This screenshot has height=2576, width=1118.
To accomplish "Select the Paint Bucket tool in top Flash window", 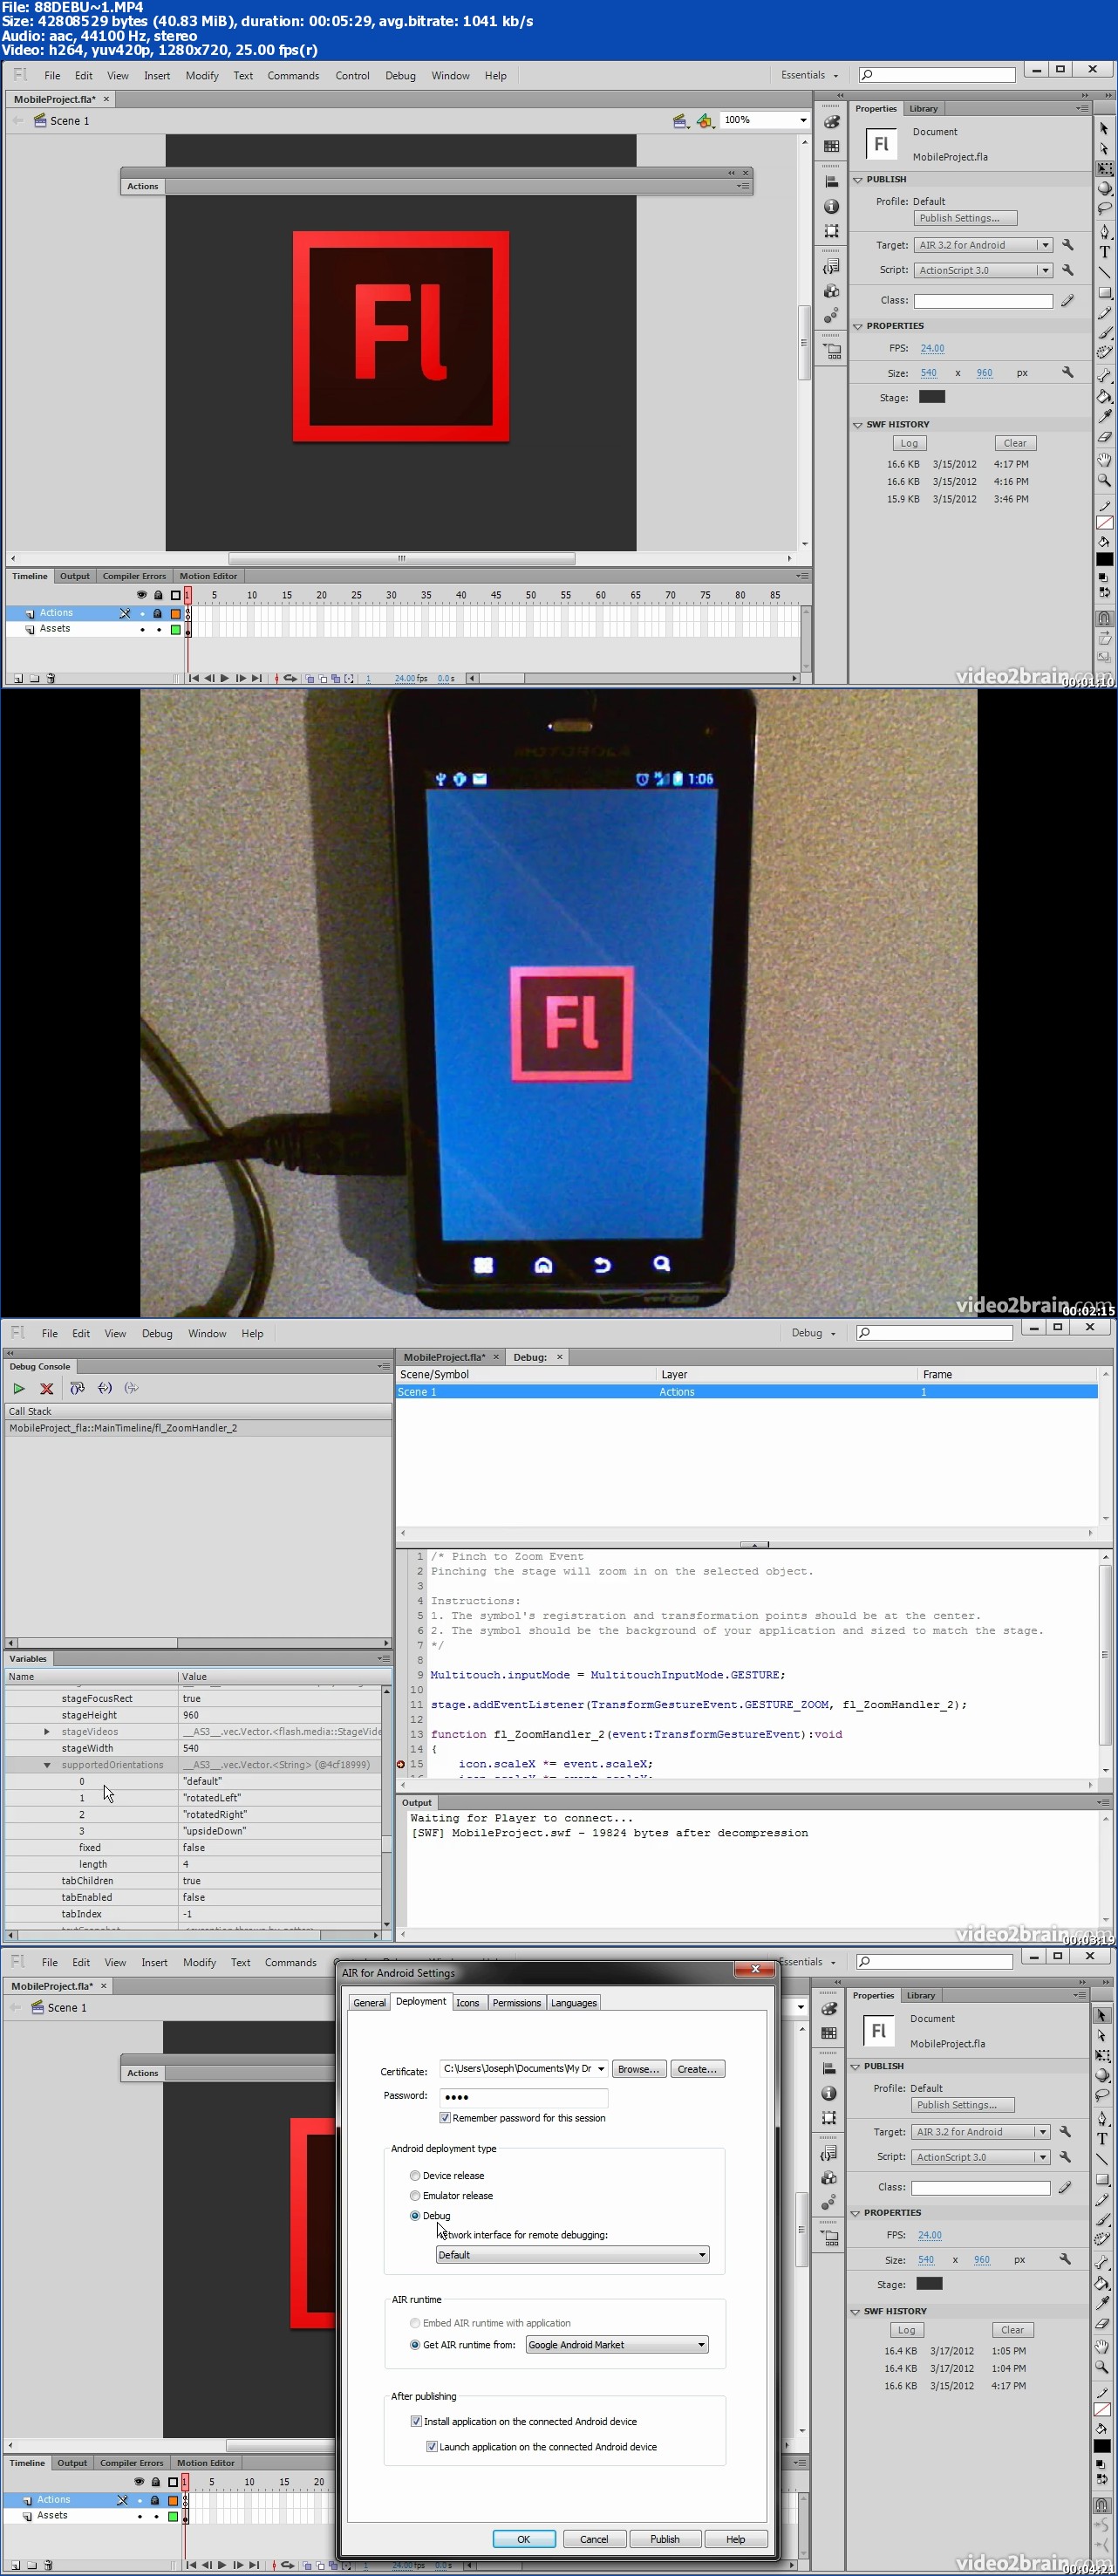I will 1104,396.
